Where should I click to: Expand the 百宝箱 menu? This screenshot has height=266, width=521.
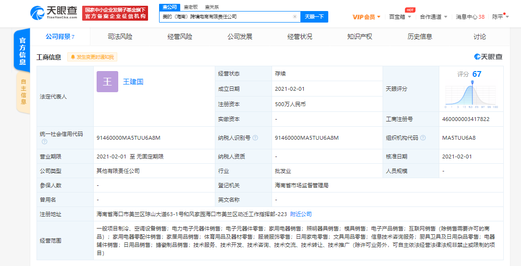tap(400, 17)
